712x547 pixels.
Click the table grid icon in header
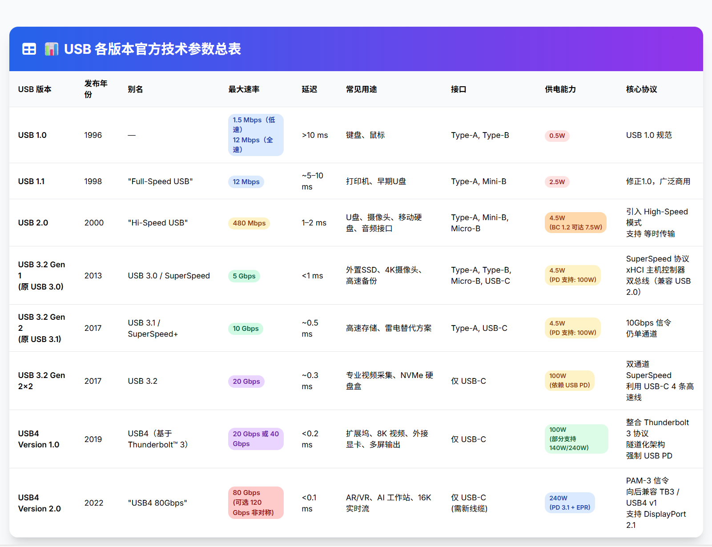[29, 49]
